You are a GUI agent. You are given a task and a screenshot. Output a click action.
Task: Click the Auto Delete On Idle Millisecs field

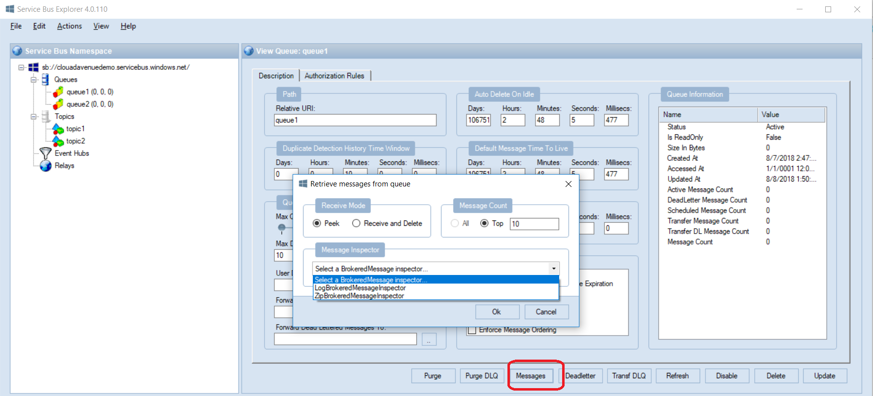pos(616,120)
